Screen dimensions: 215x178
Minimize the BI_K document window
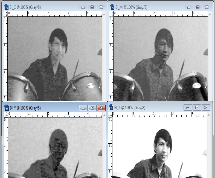(x=188, y=107)
